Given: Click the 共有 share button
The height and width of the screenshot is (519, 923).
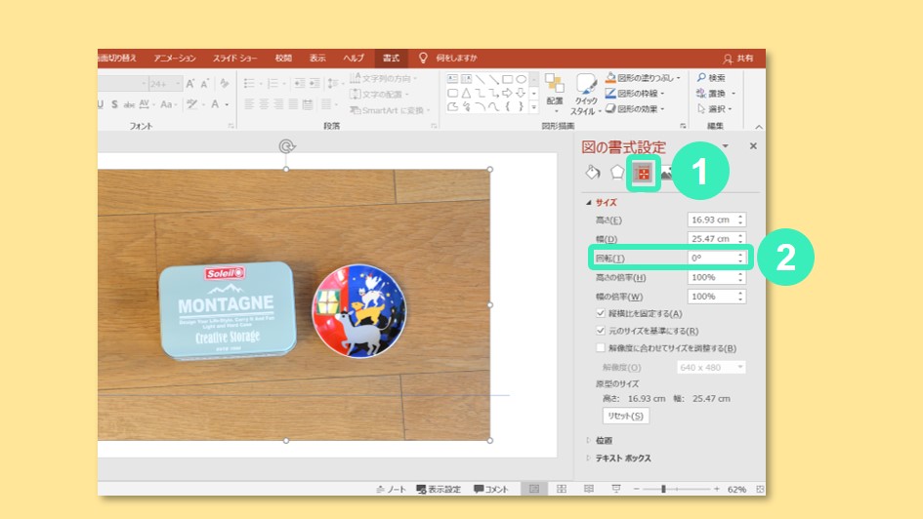Looking at the screenshot, I should click(738, 59).
